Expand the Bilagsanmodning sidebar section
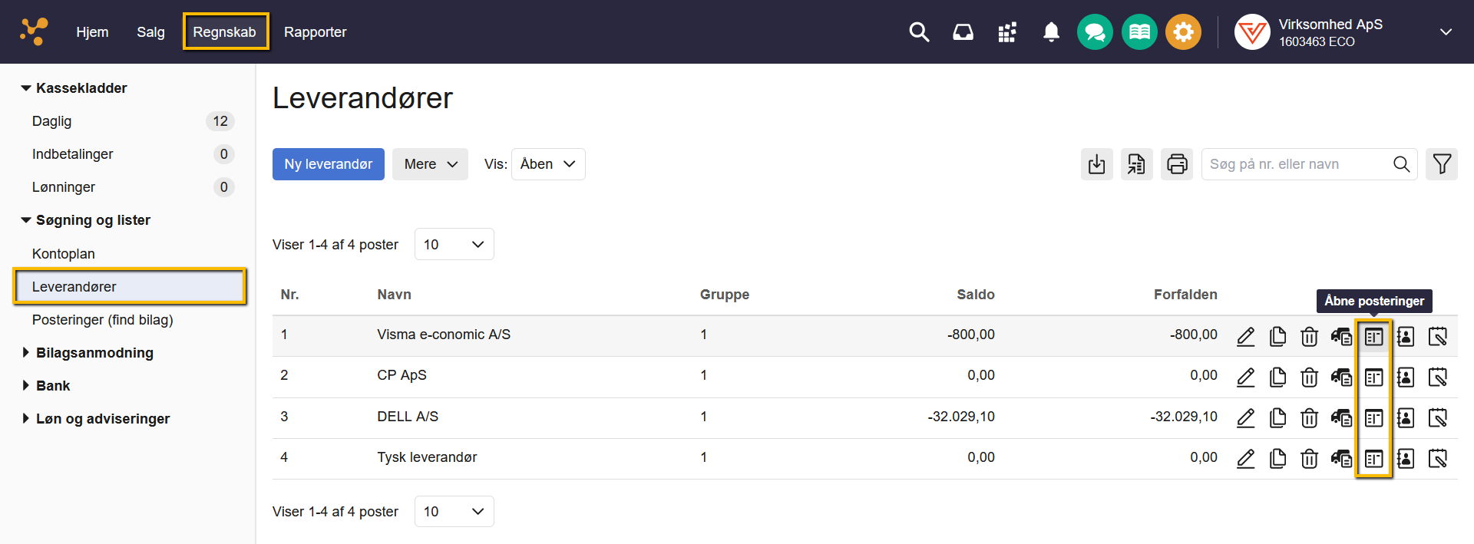Screen dimensions: 1474x544 94,353
